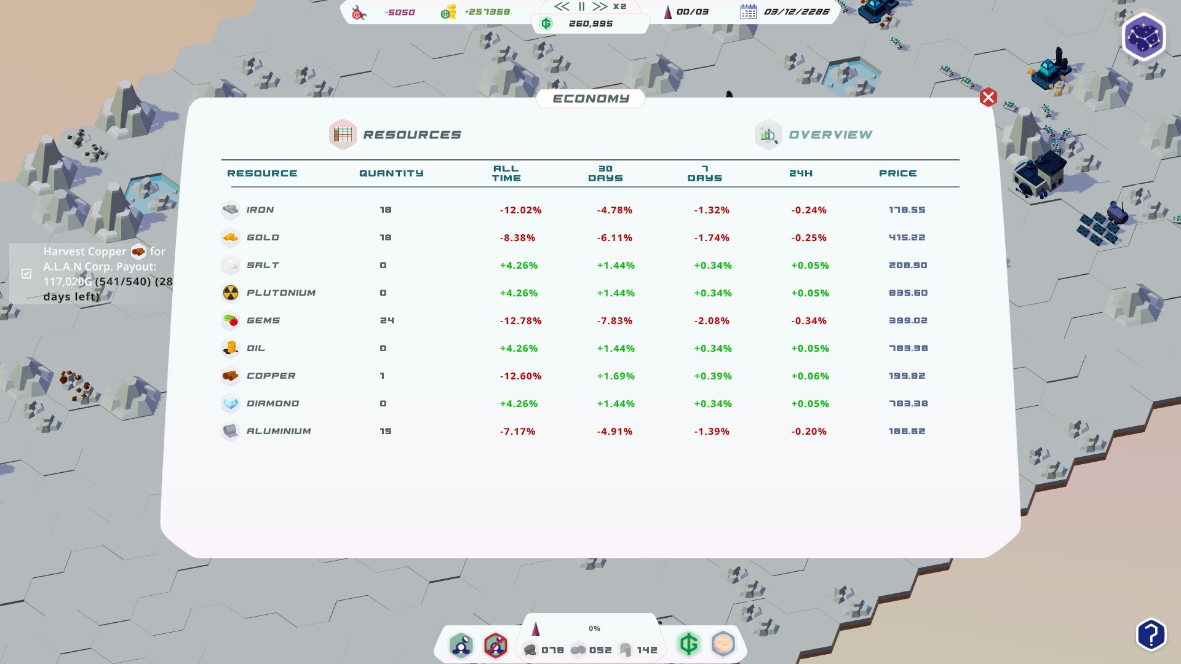Open the help question mark button
The width and height of the screenshot is (1181, 664).
[x=1151, y=633]
